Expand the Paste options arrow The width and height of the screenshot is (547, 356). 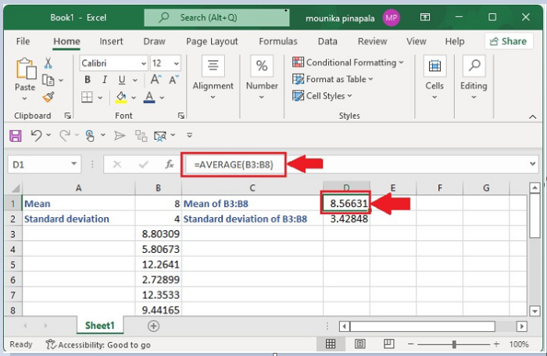[24, 98]
